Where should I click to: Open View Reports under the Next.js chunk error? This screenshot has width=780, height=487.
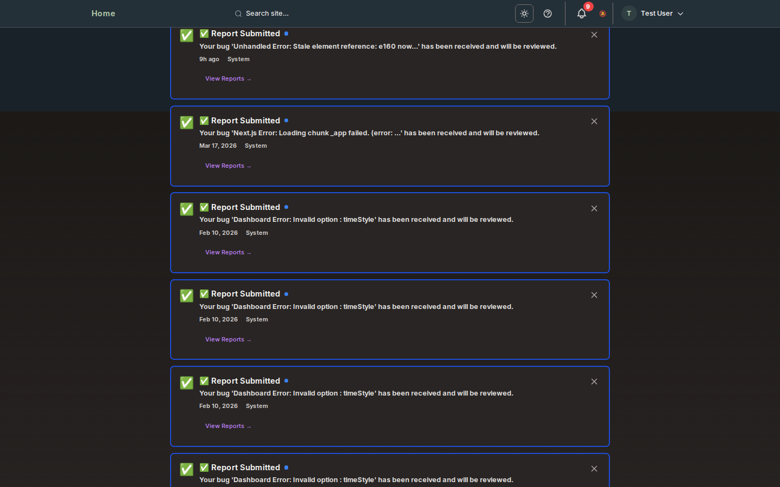tap(227, 166)
